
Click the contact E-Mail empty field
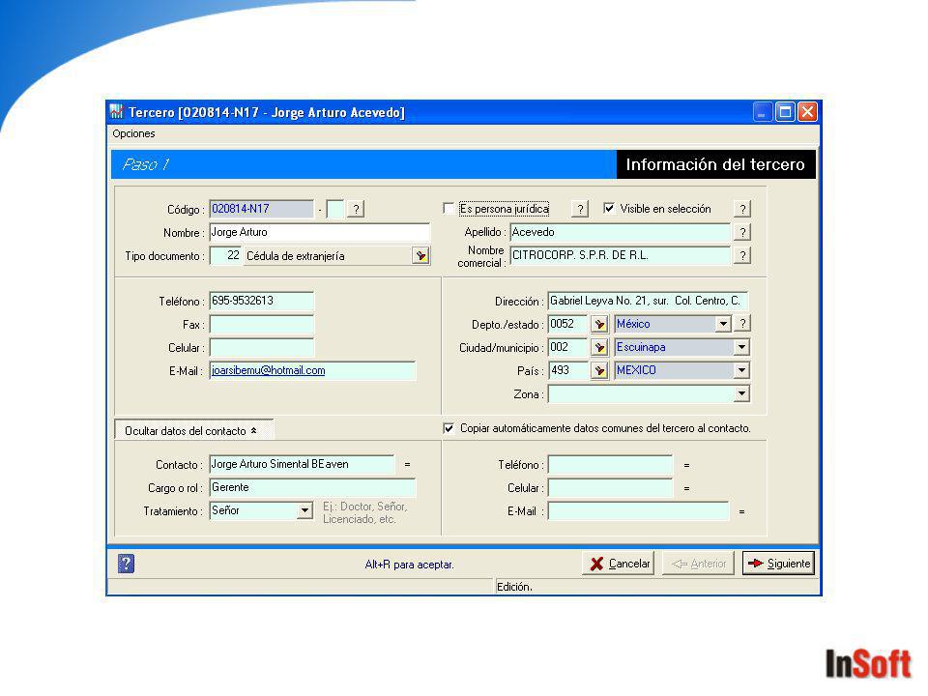pos(639,510)
